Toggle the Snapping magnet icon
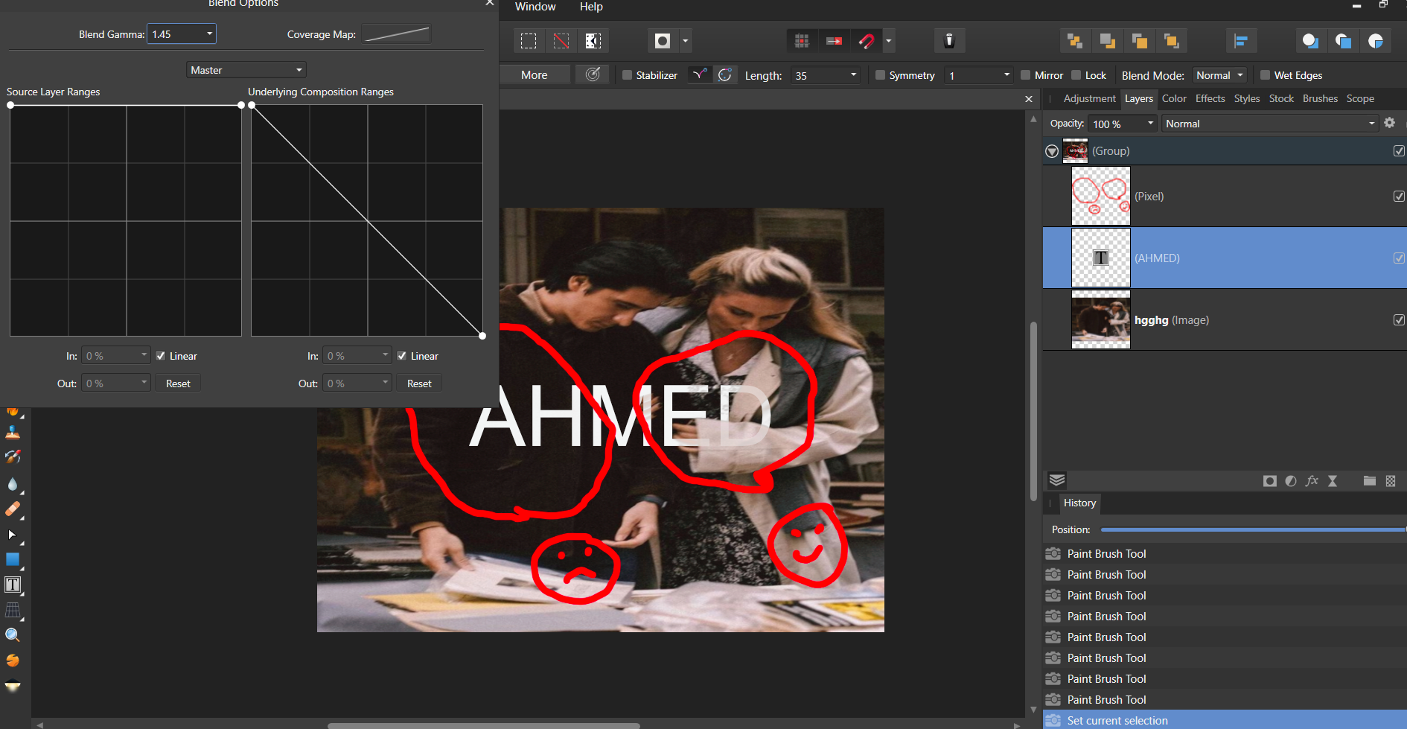The image size is (1407, 729). pos(867,41)
